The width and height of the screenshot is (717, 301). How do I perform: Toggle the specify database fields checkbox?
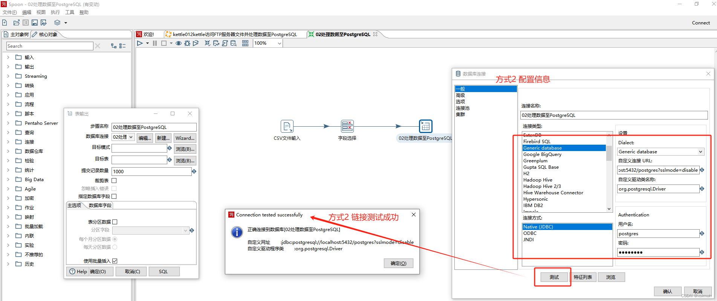(x=114, y=197)
